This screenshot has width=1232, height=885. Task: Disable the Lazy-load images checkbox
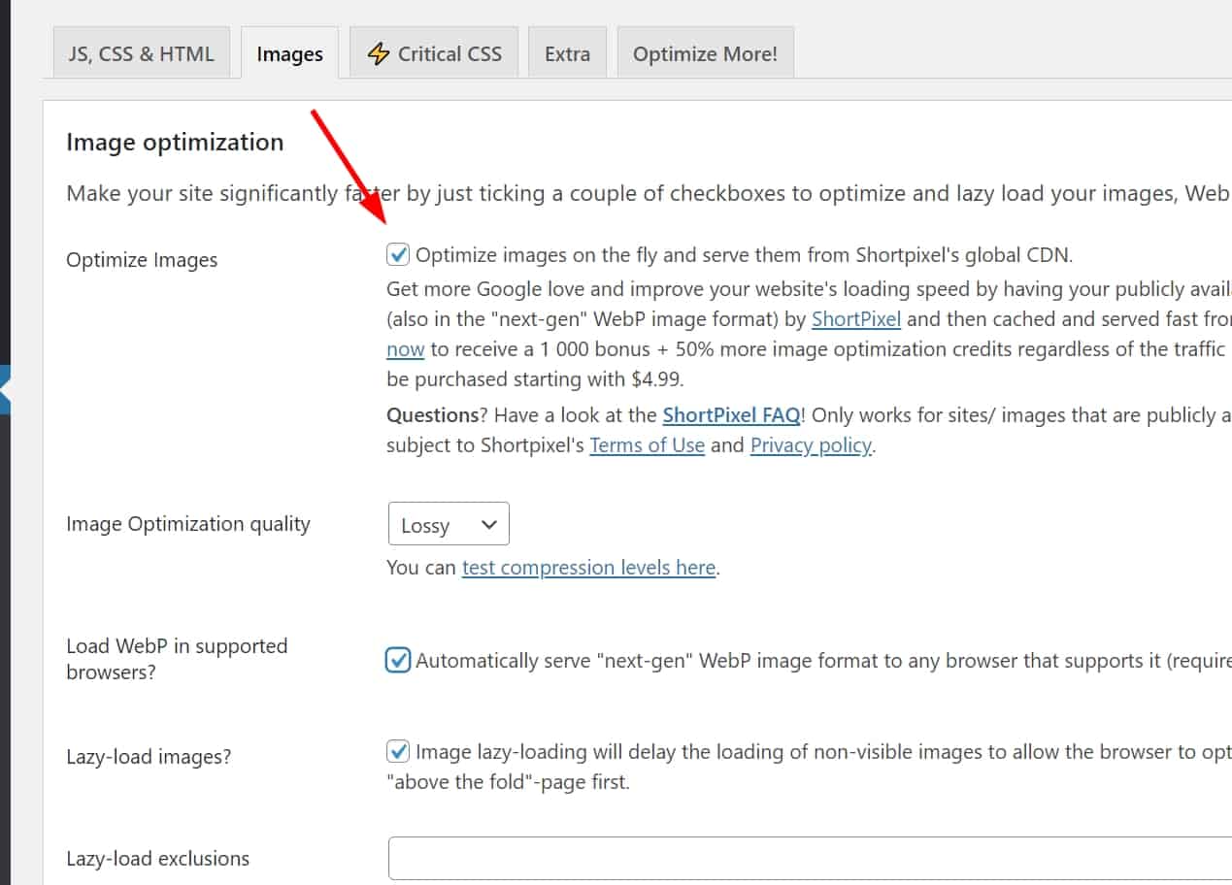(397, 751)
